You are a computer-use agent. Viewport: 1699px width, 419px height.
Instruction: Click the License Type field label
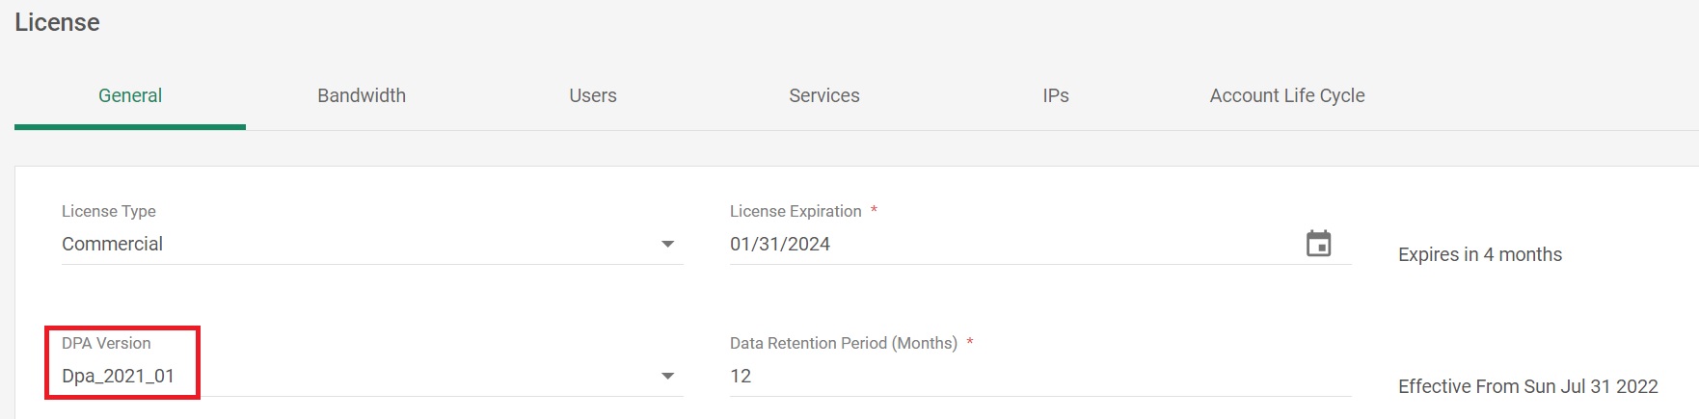pyautogui.click(x=109, y=211)
